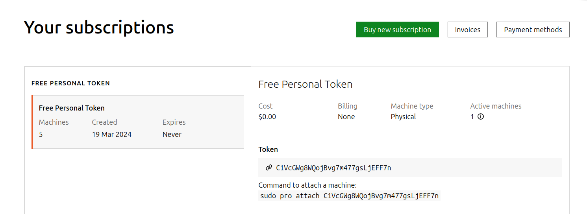Click the $0.00 cost value

click(x=267, y=117)
